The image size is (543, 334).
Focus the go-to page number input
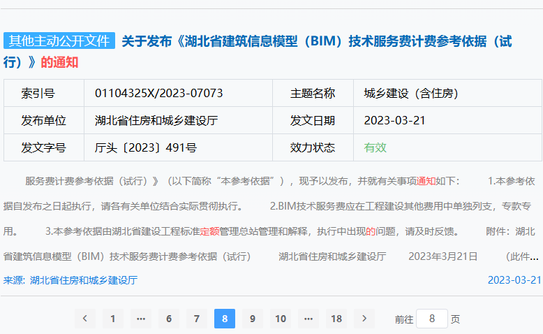coord(432,319)
